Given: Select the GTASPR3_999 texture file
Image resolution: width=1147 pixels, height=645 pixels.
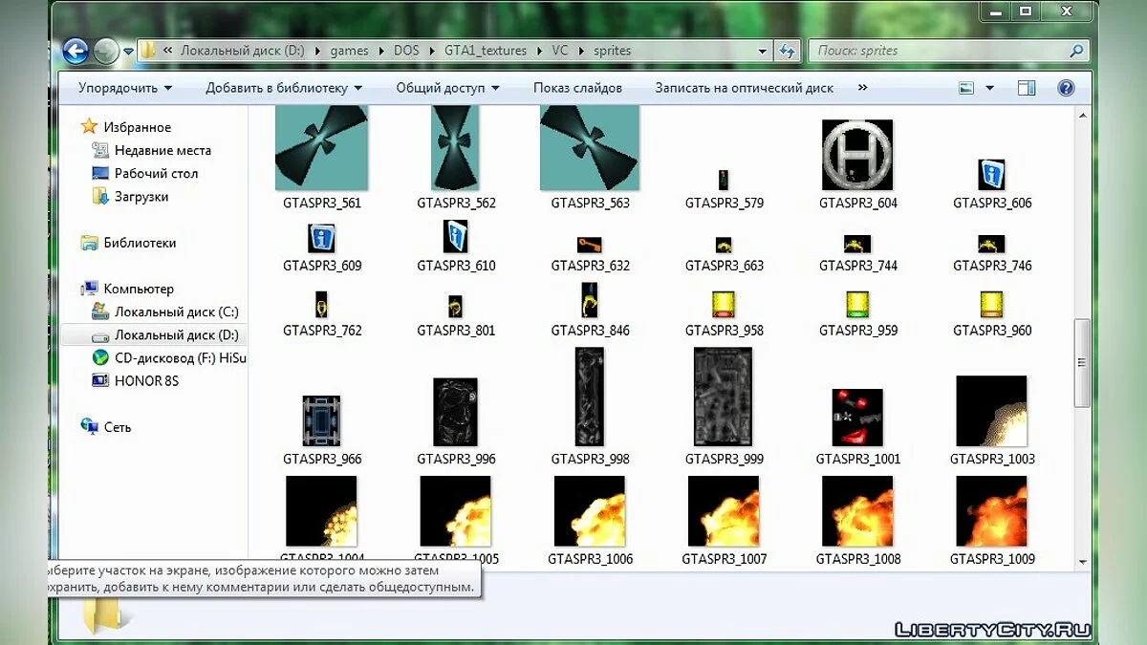Looking at the screenshot, I should [x=724, y=397].
